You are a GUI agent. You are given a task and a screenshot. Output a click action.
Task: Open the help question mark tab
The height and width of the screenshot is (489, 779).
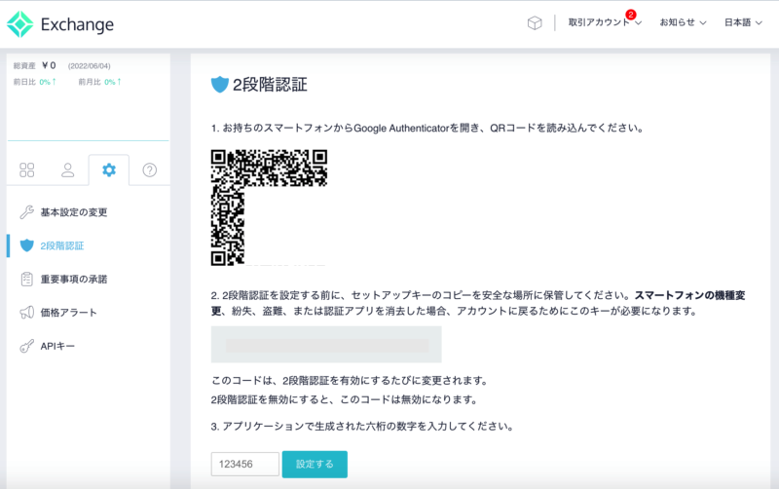[x=150, y=169]
